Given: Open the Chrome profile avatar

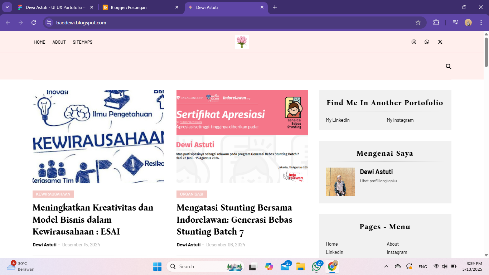Looking at the screenshot, I should coord(468,23).
